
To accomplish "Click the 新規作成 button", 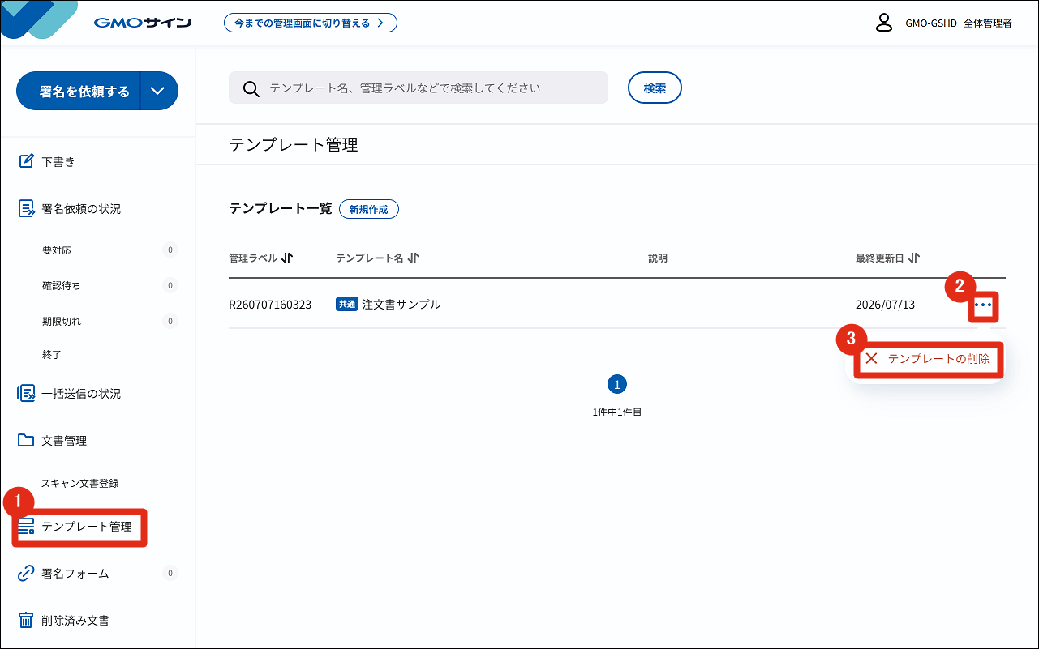I will coord(369,209).
